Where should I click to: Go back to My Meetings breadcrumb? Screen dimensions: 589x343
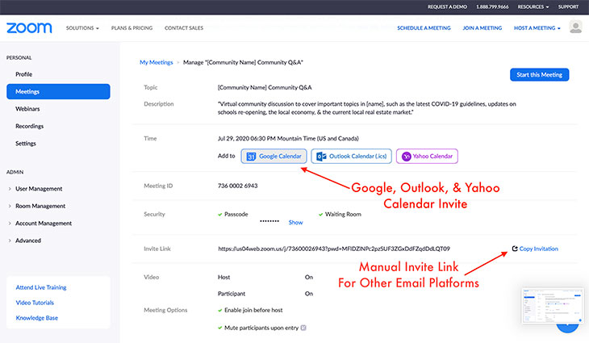(x=157, y=62)
